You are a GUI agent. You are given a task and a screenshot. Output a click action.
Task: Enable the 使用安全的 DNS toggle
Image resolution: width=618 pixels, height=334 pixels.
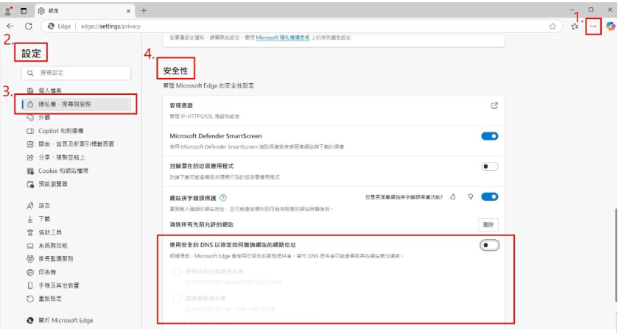(490, 246)
